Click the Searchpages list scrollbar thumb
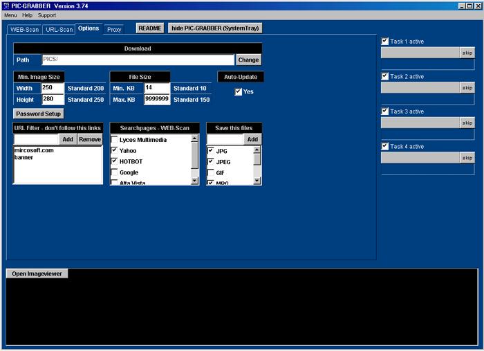This screenshot has height=351, width=484. click(194, 155)
